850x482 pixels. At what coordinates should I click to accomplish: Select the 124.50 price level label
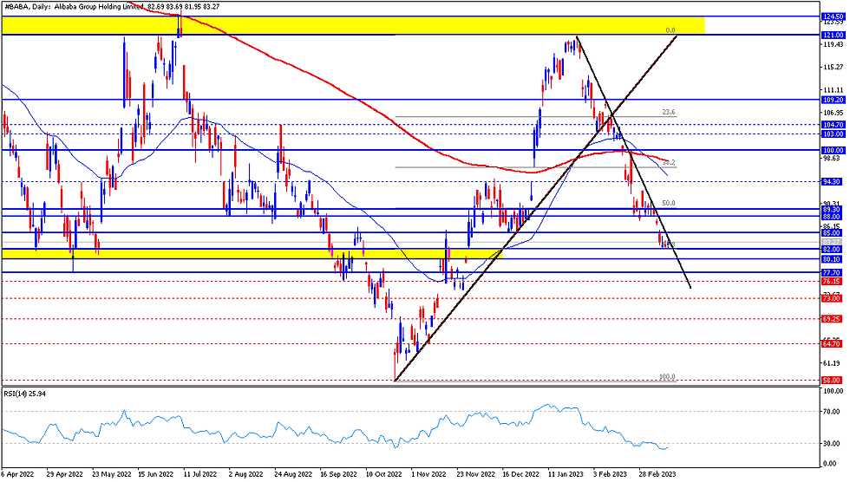[832, 16]
